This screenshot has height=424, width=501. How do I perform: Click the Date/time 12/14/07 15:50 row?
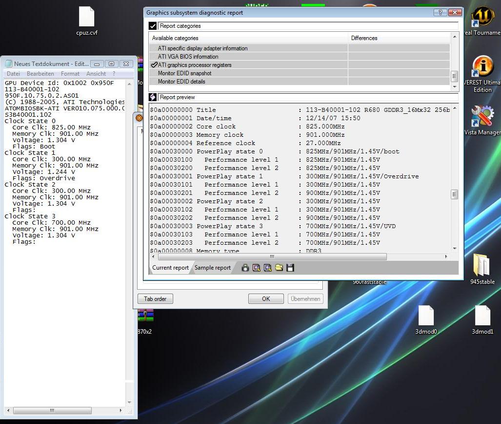pyautogui.click(x=255, y=118)
